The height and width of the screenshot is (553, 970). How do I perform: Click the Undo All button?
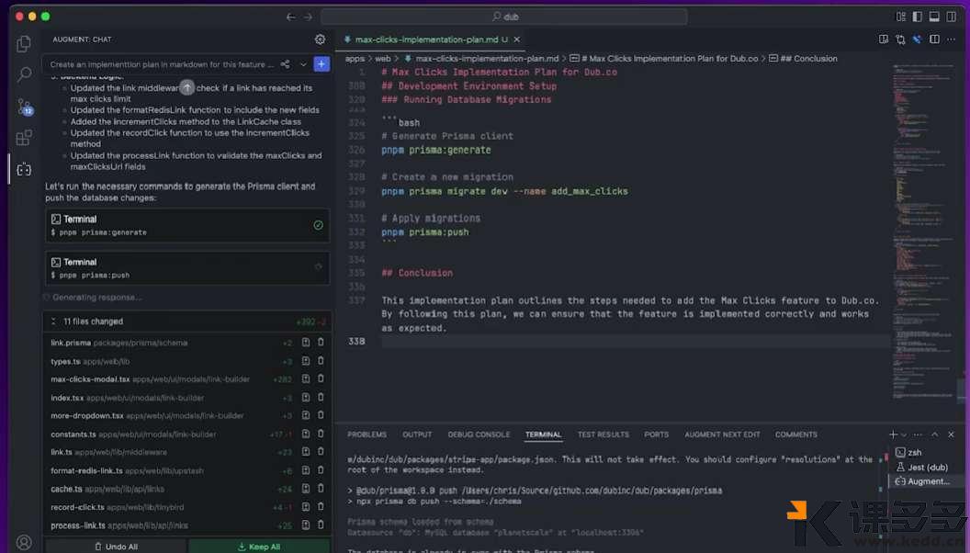pos(116,547)
